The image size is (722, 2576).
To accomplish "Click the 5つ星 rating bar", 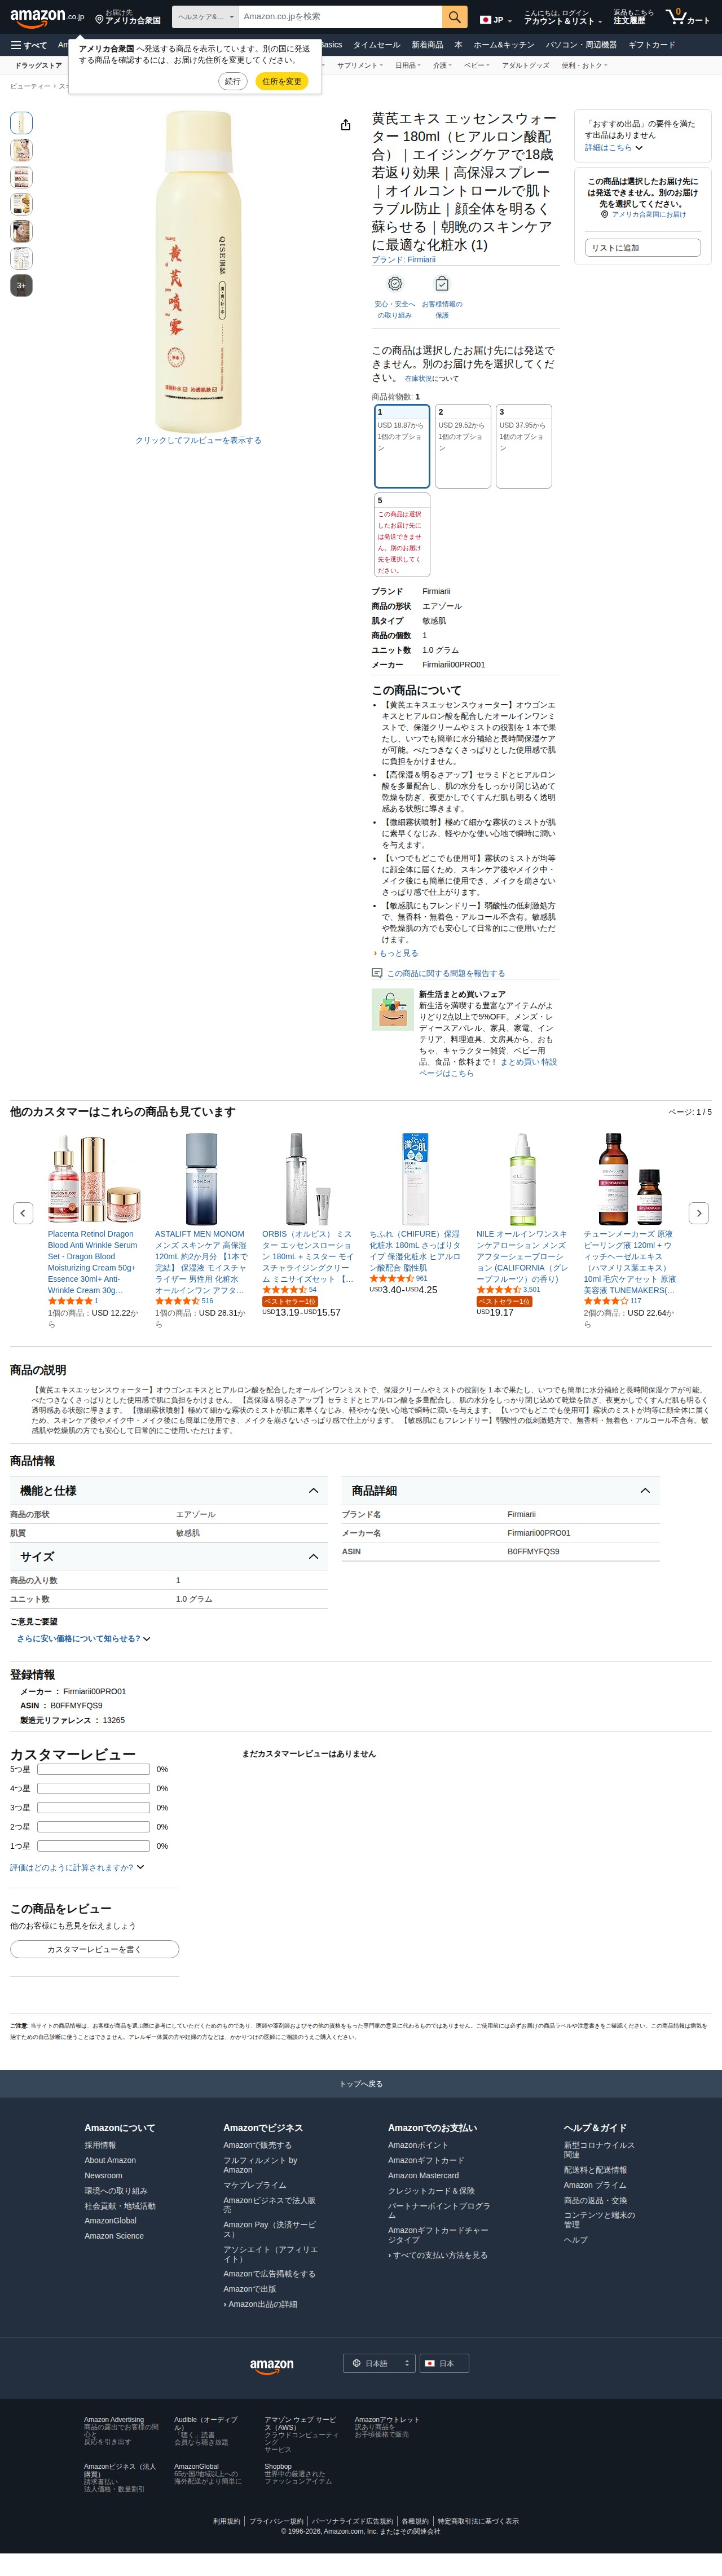I will [93, 1769].
